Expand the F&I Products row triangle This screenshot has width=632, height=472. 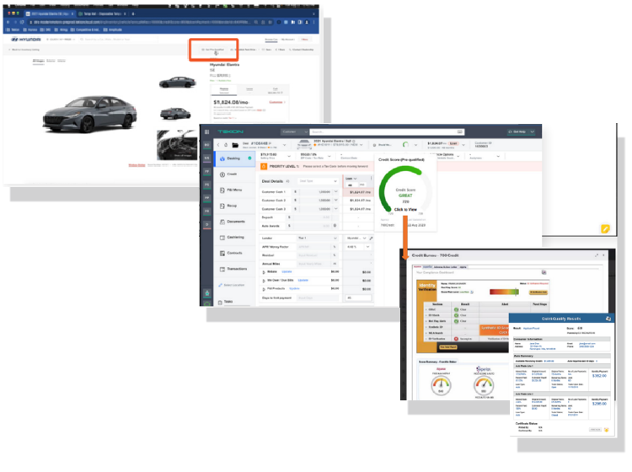click(264, 289)
